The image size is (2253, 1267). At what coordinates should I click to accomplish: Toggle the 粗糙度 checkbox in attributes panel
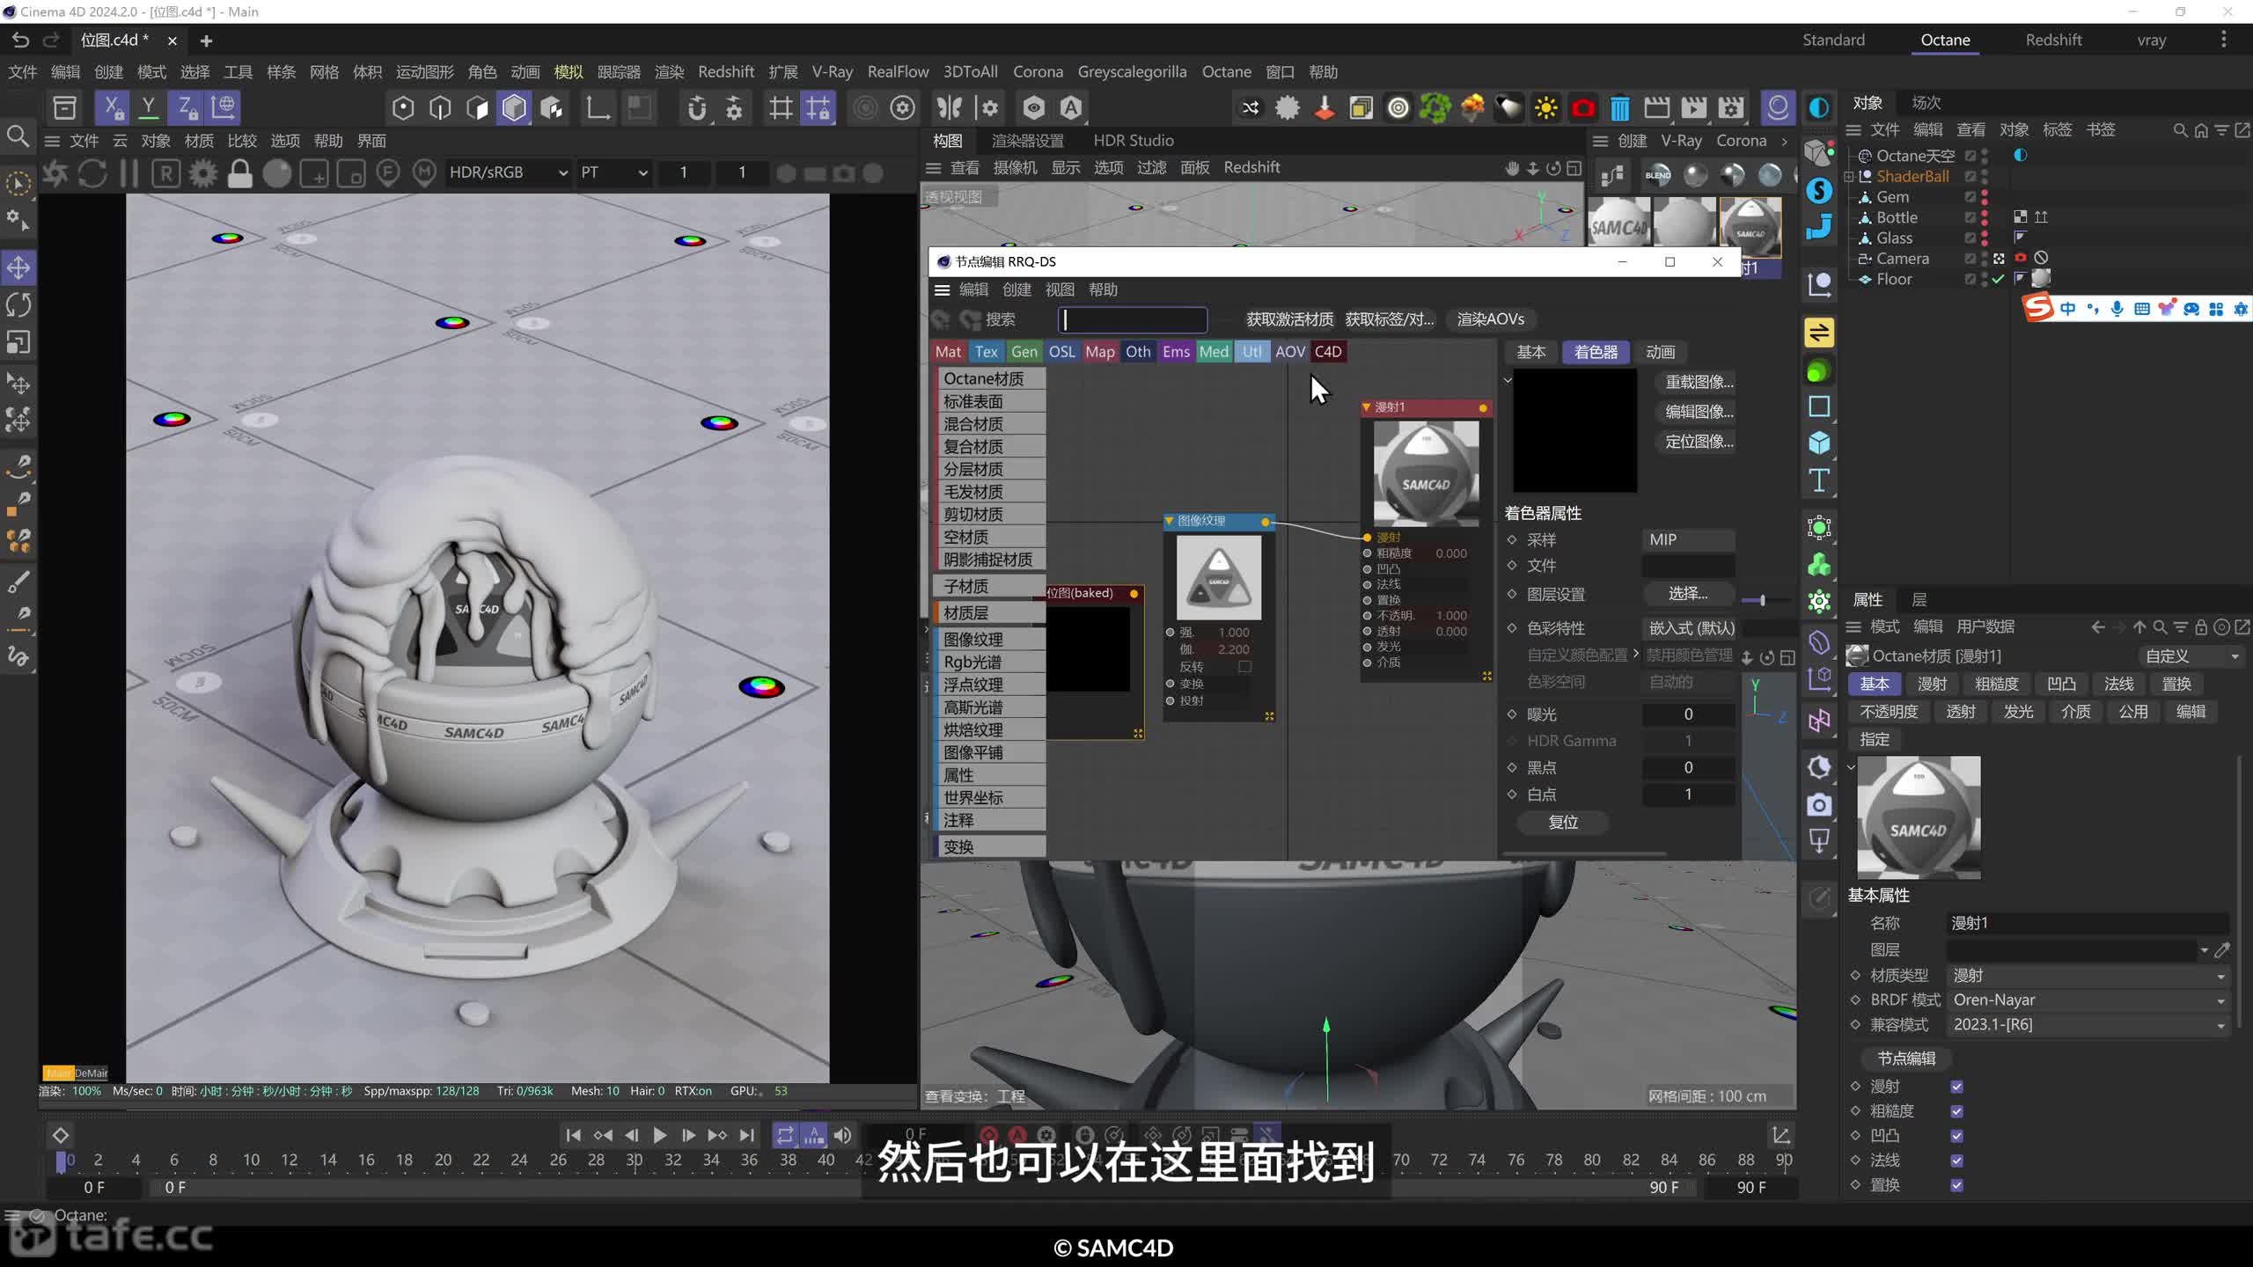point(1956,1111)
